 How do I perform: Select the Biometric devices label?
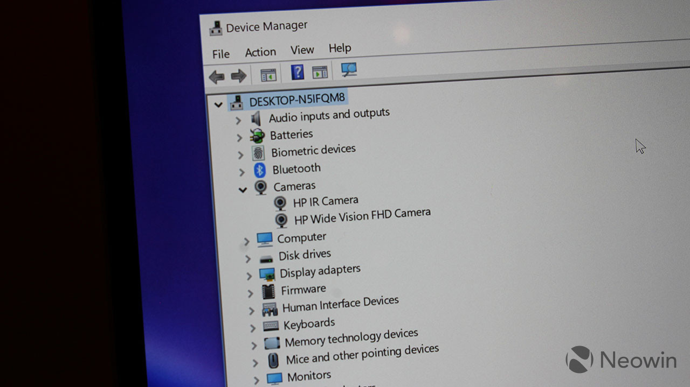(x=313, y=151)
